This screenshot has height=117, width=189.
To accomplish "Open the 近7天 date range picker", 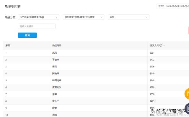I will 173,6.
